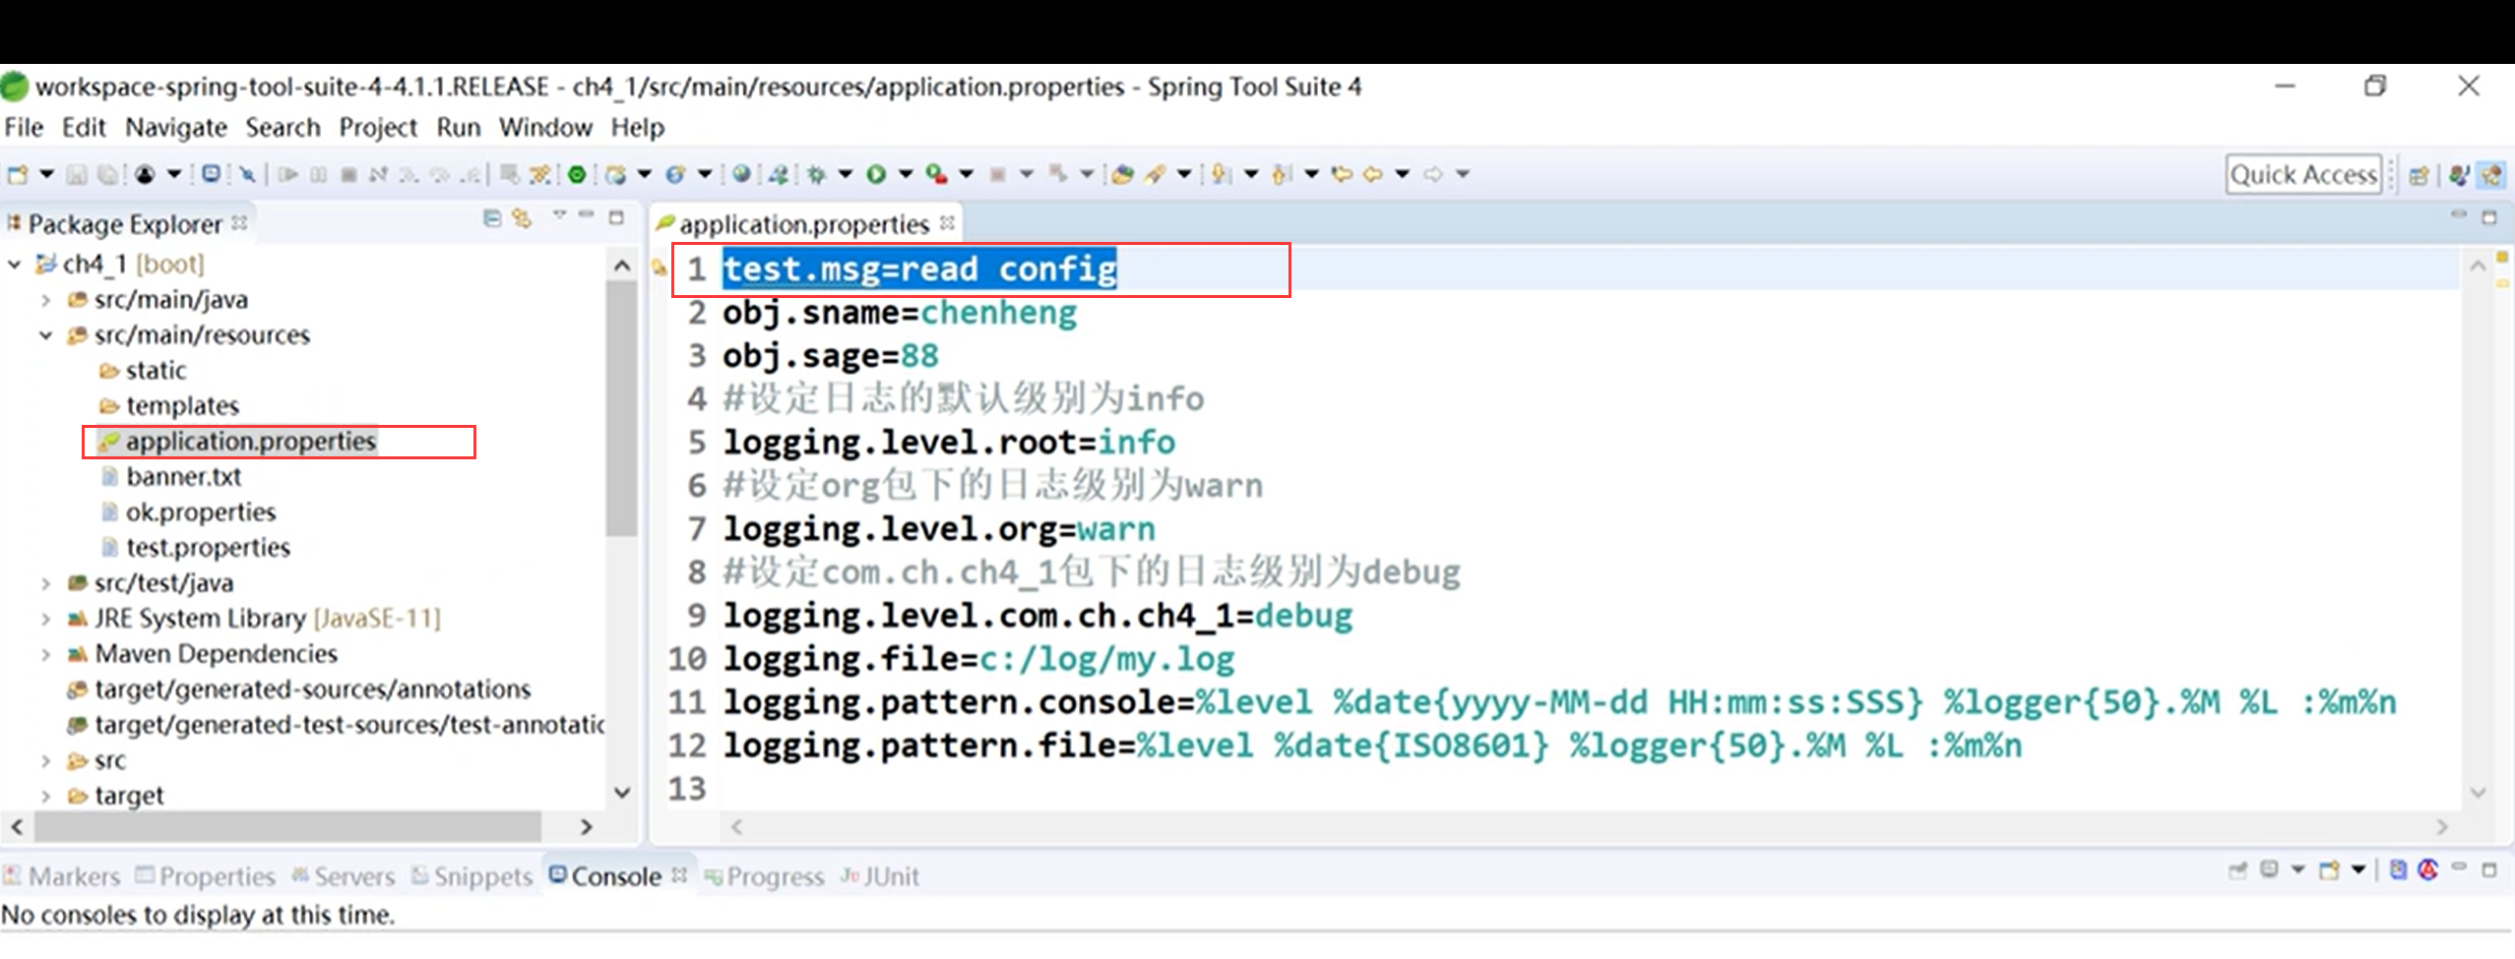2515x959 pixels.
Task: Click the Package Explorer vertical scrollbar
Action: [x=621, y=408]
